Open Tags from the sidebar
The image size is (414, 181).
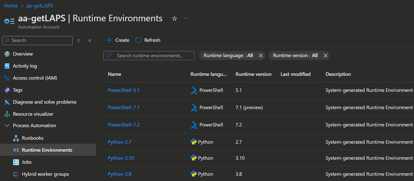pyautogui.click(x=18, y=90)
